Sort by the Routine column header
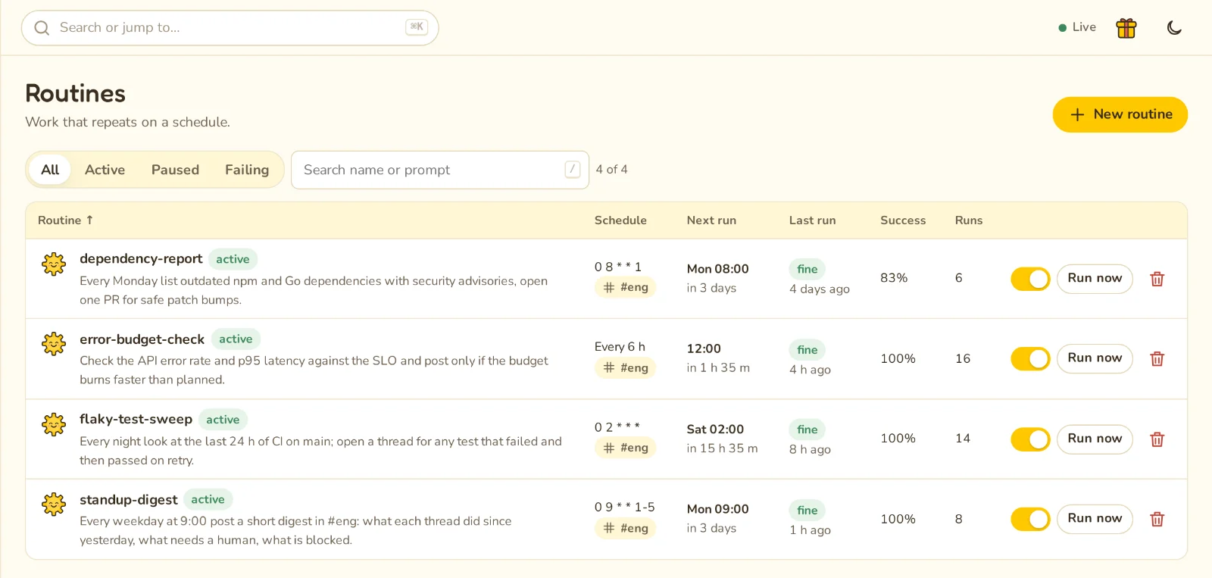Viewport: 1212px width, 578px height. [x=65, y=220]
